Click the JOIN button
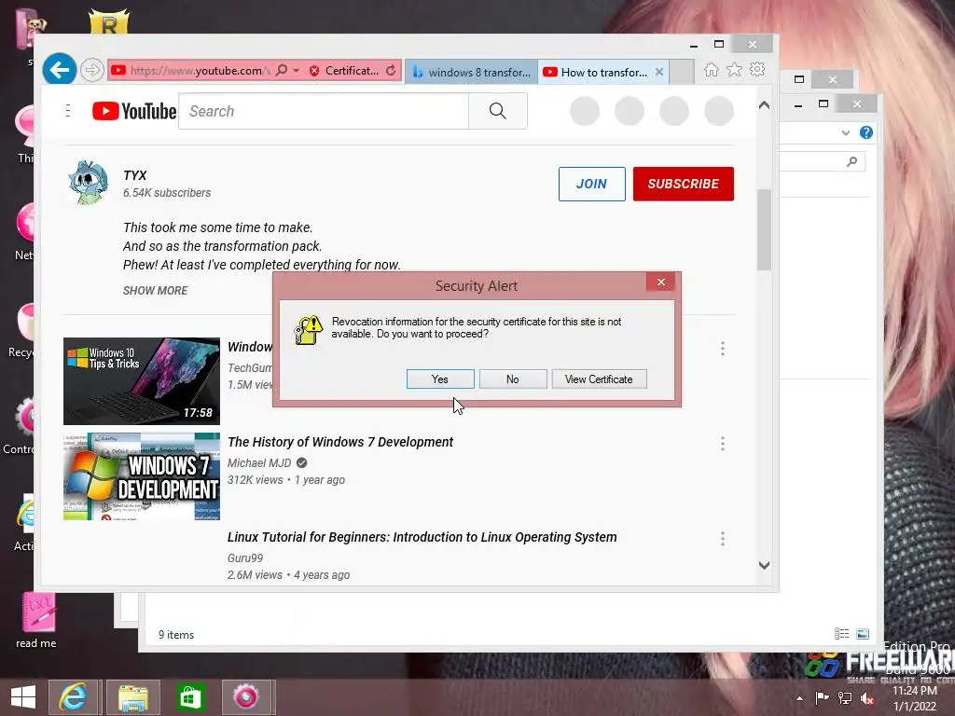 [591, 184]
